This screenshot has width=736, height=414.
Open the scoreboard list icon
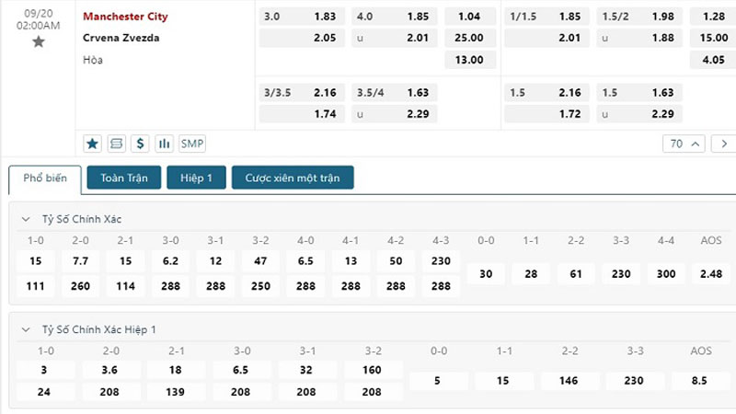click(117, 144)
